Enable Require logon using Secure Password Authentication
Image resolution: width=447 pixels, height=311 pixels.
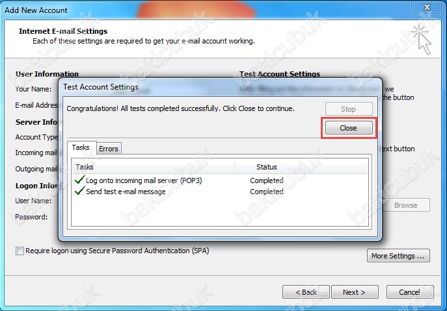(20, 251)
